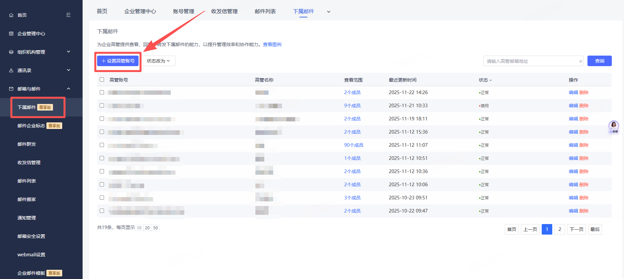The height and width of the screenshot is (279, 624).
Task: Click the 查询 search button
Action: click(600, 61)
